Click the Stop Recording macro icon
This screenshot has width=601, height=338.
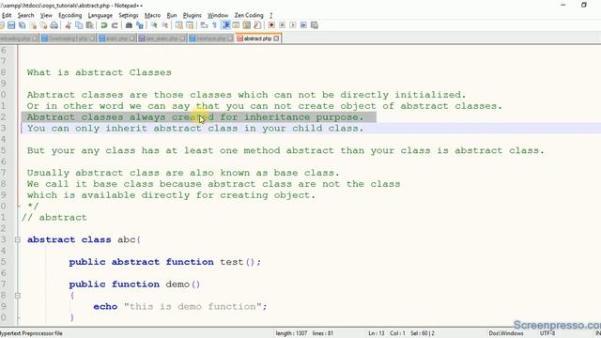coord(282,25)
